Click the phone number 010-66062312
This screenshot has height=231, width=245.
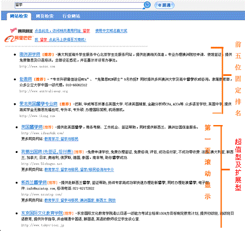tap(76, 85)
